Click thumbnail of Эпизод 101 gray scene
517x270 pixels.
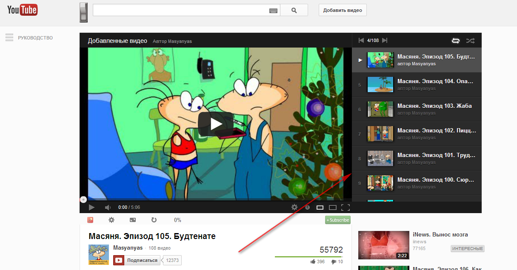click(x=380, y=158)
